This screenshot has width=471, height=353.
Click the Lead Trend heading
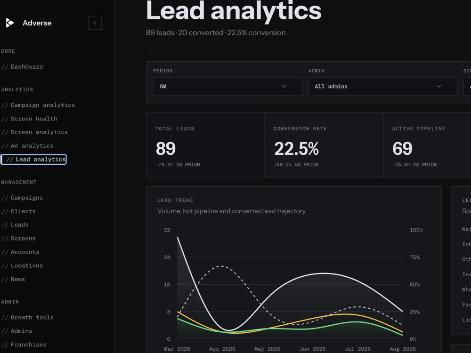coord(175,200)
